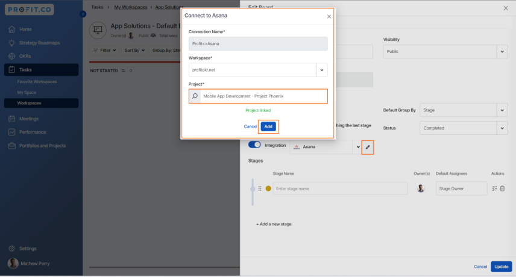The image size is (516, 277).
Task: Click the Settings gear icon
Action: (x=11, y=249)
